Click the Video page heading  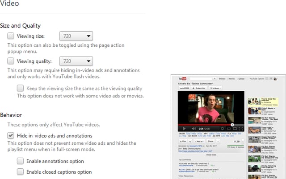(x=9, y=3)
